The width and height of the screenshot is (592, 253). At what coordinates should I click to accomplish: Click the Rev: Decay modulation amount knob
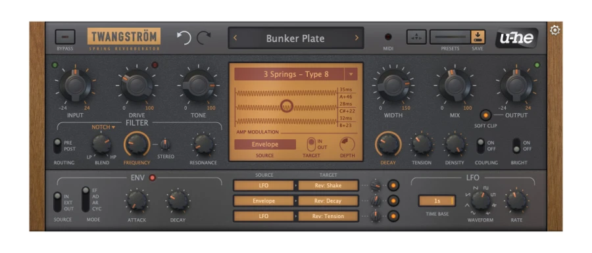point(376,201)
